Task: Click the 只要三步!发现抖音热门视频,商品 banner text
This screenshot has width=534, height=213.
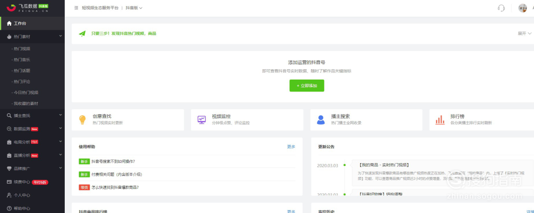Action: point(124,34)
